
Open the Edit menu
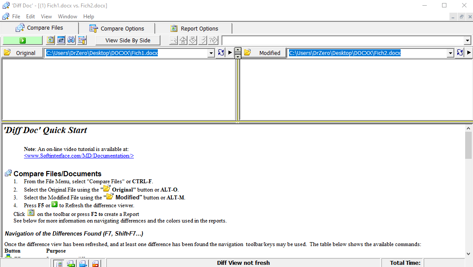pyautogui.click(x=31, y=16)
